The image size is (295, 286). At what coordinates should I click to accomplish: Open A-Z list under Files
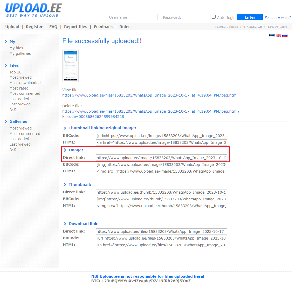[x=13, y=110]
